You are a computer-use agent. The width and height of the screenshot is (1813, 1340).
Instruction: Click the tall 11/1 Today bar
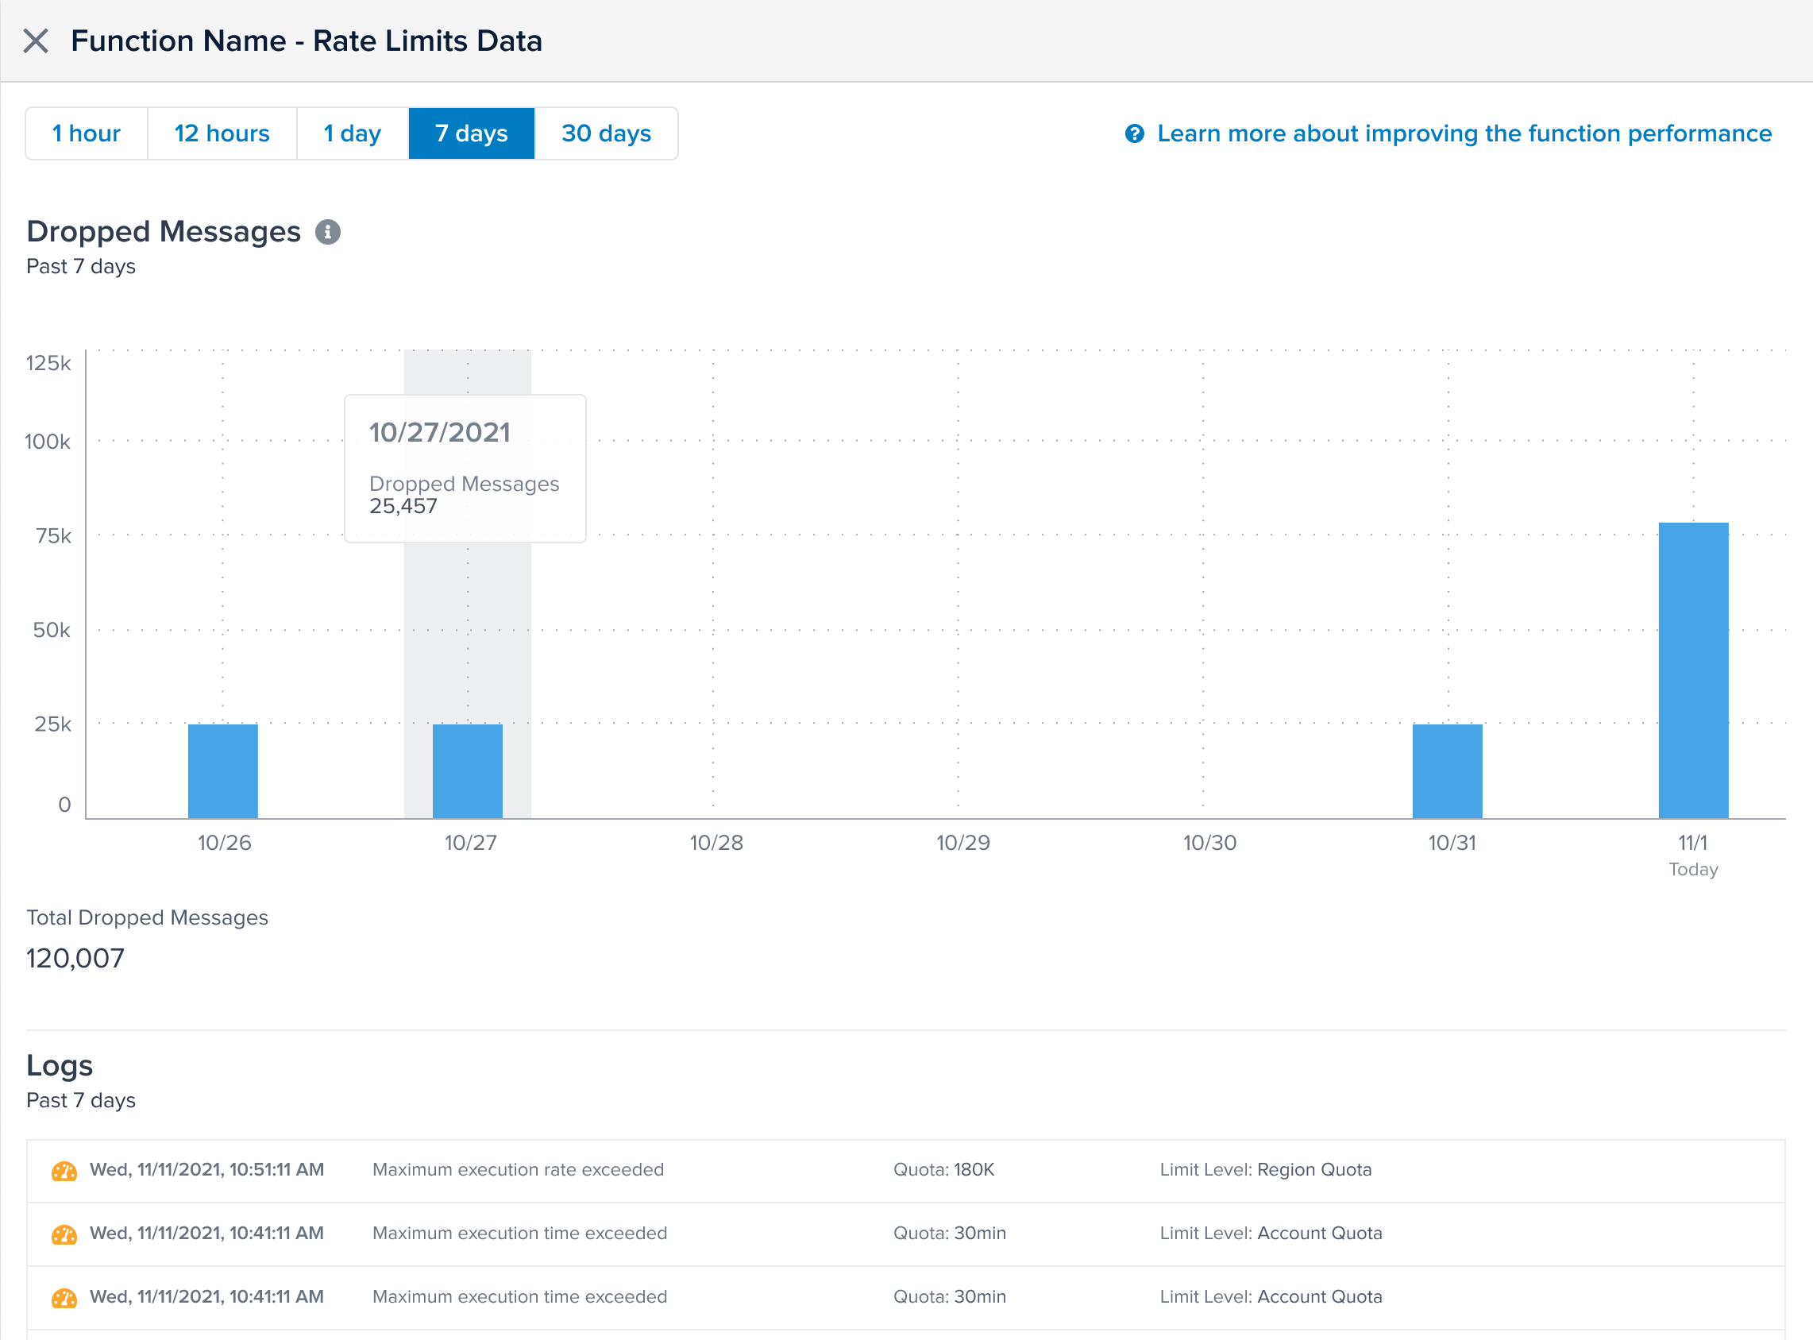pos(1693,670)
